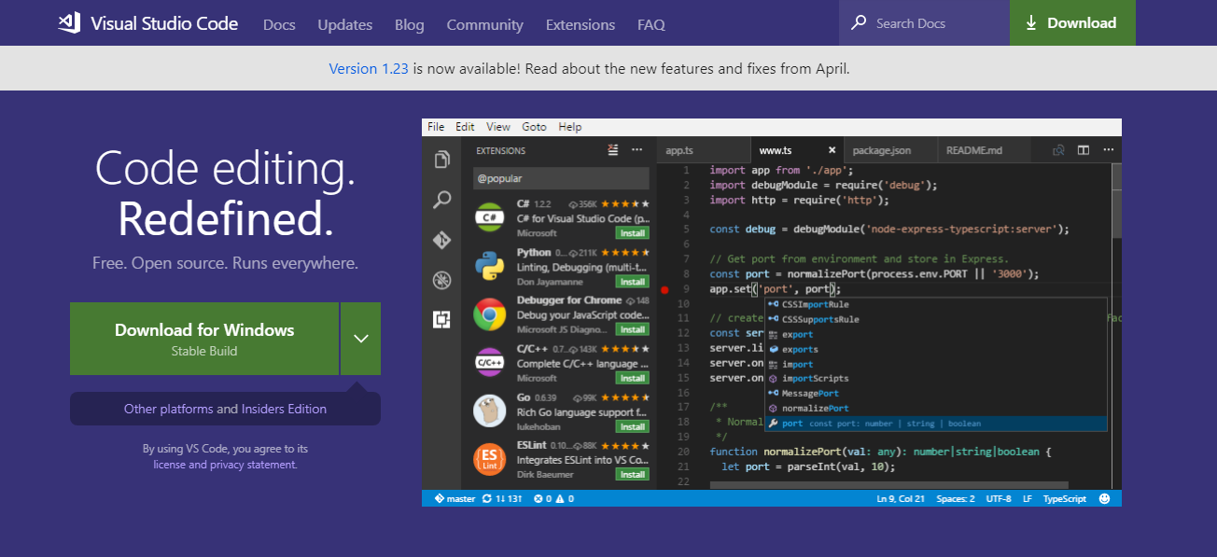Open the Version 1.23 link
This screenshot has height=557, width=1217.
click(369, 68)
